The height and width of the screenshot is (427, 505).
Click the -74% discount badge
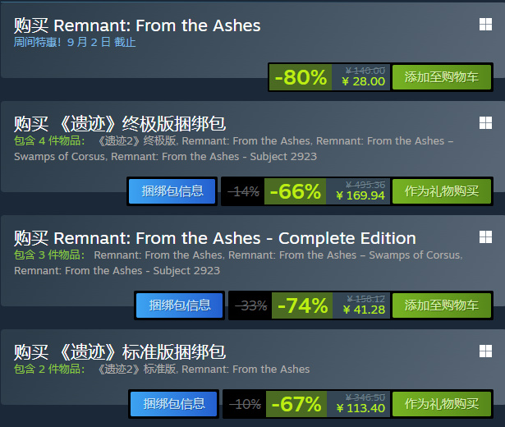coord(302,305)
